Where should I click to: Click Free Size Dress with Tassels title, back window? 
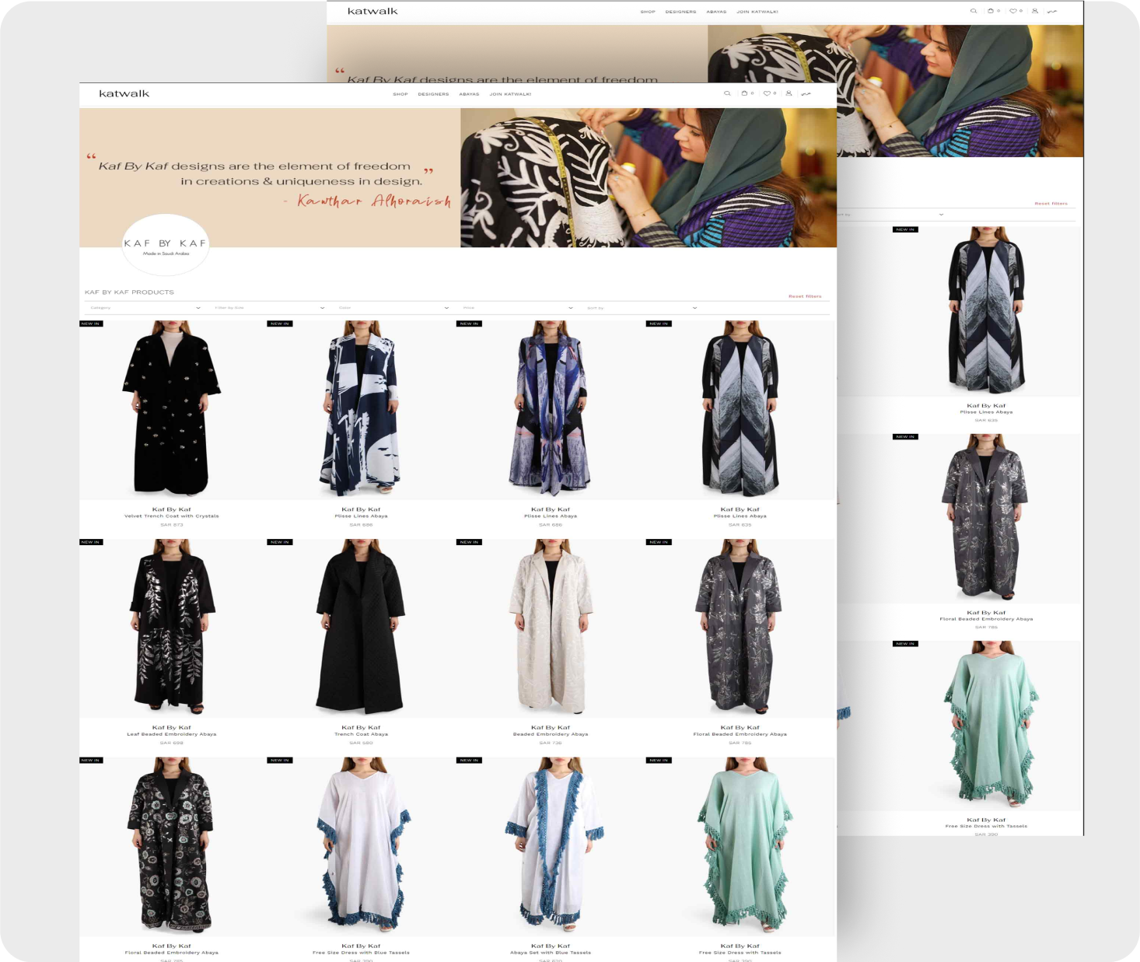coord(986,826)
